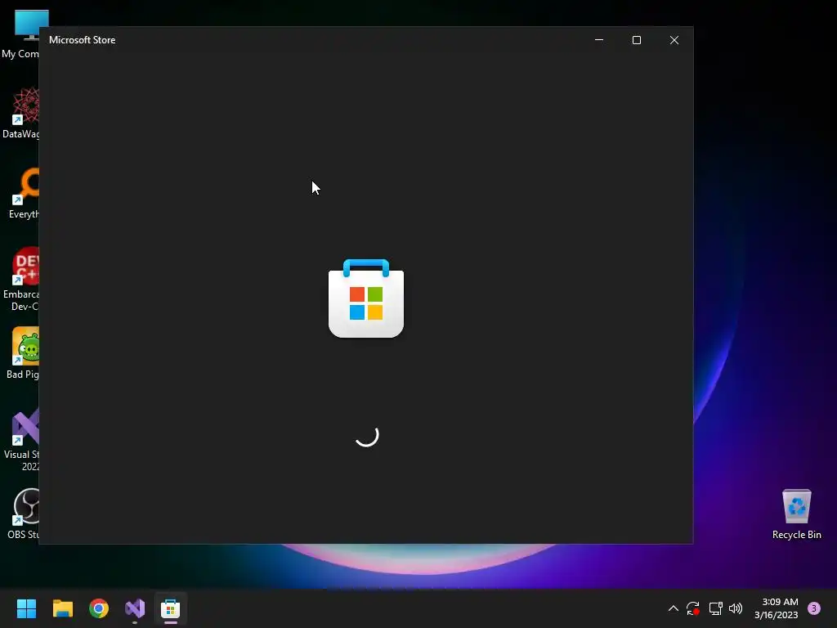The image size is (837, 628).
Task: Select the Visual Studio 2022 desktop shortcut
Action: click(21, 439)
